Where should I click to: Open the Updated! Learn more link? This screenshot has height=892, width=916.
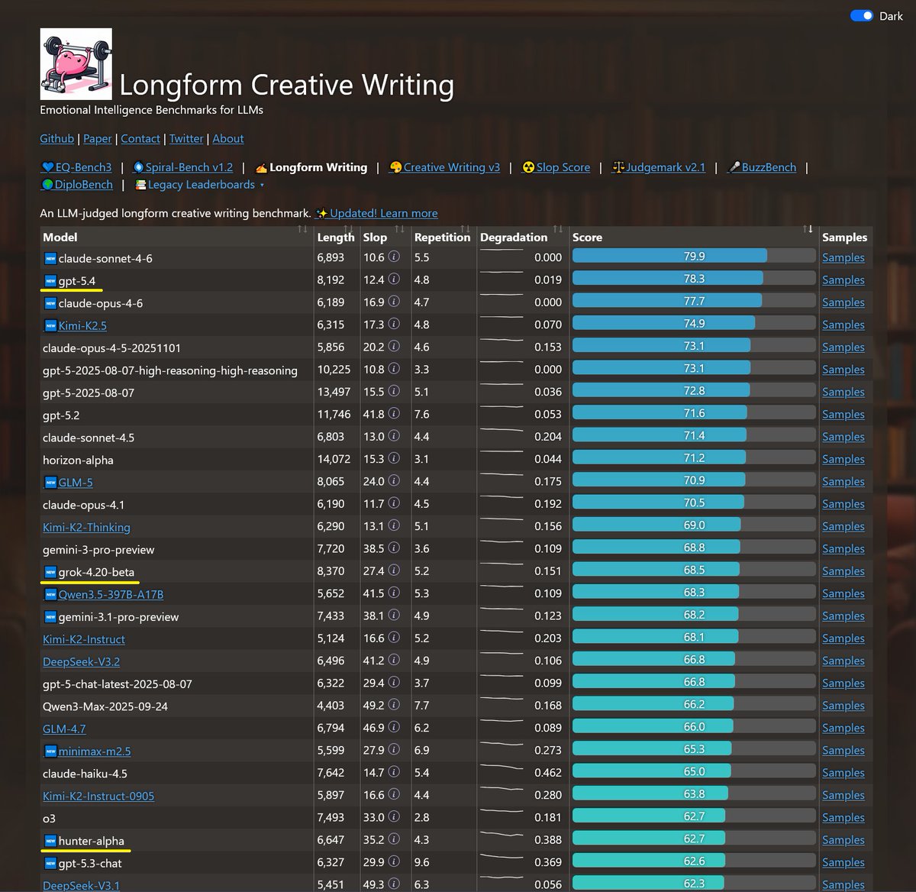click(376, 213)
